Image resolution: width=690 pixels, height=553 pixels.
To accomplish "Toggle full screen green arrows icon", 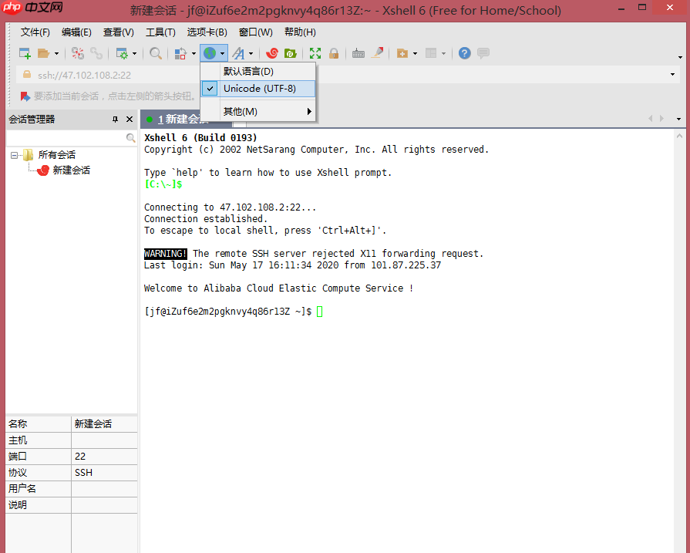I will [315, 53].
